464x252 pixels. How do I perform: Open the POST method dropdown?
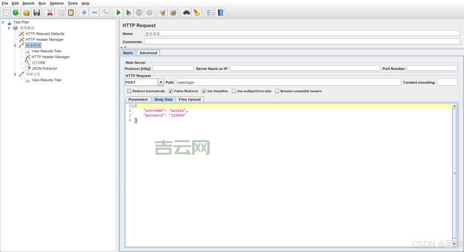pos(161,82)
